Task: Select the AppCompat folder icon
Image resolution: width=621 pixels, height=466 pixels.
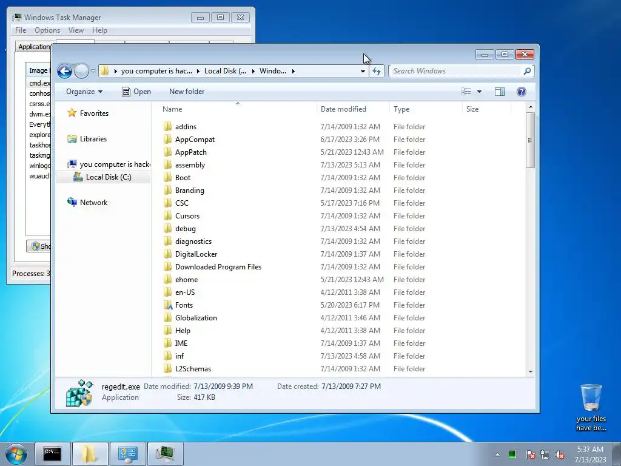Action: 168,139
